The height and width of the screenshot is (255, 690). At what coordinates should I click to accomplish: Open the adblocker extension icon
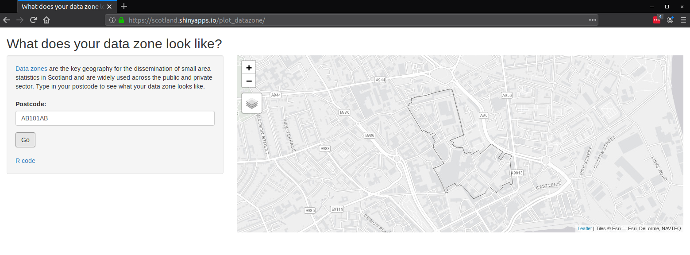point(656,20)
